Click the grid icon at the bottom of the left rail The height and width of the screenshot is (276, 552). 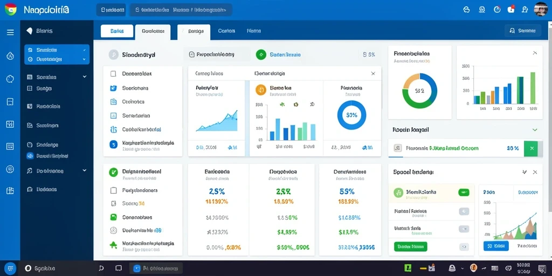click(10, 191)
